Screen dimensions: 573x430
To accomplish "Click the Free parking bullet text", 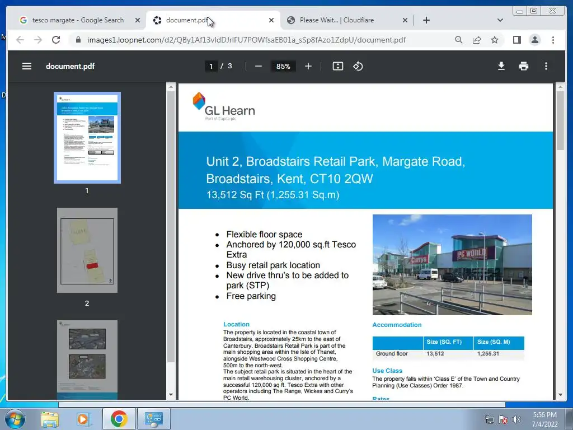I will tap(251, 296).
